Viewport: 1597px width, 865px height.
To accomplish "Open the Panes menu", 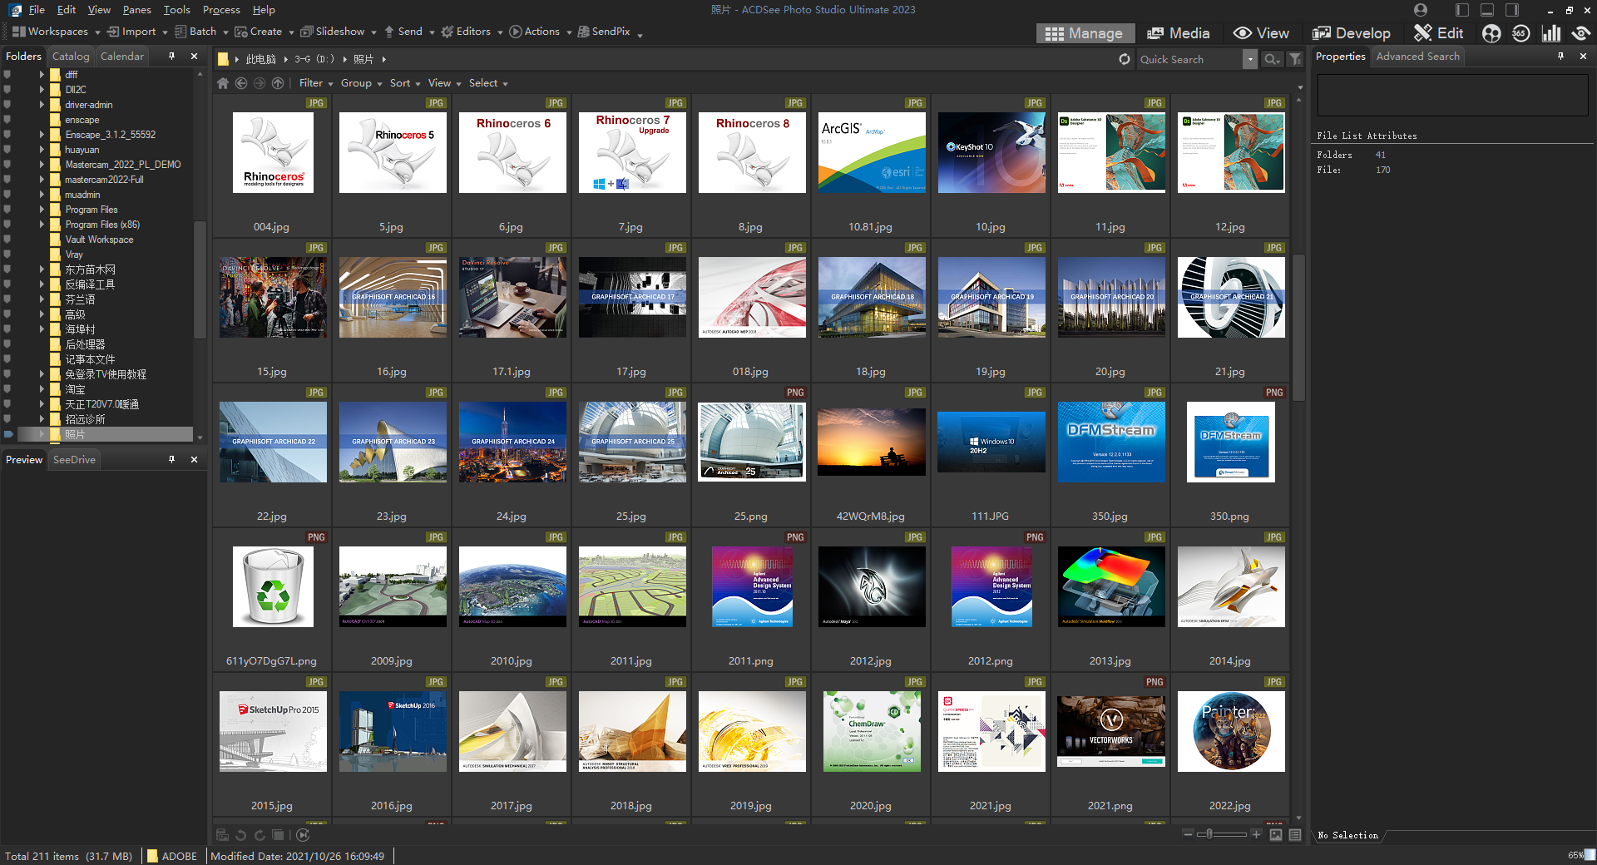I will pos(136,10).
